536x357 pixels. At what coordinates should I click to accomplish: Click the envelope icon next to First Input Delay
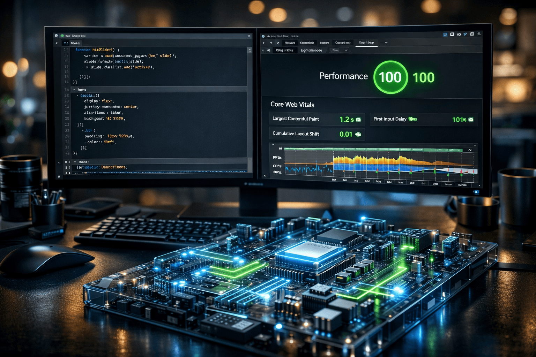tap(471, 120)
